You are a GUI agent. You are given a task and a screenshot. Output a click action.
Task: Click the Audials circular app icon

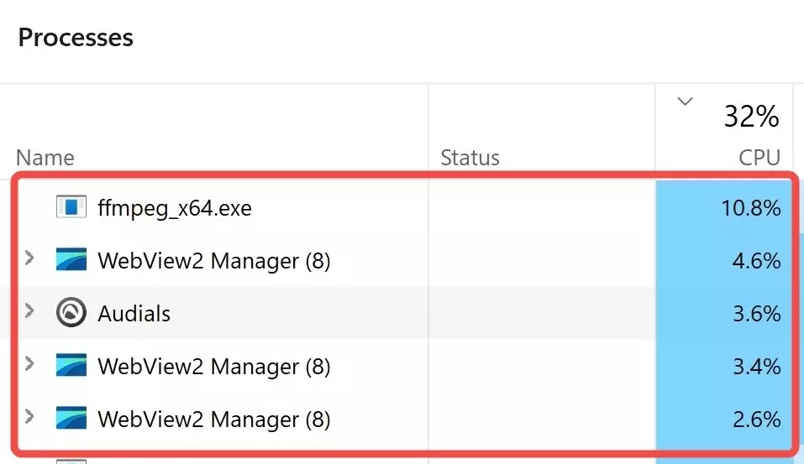(71, 312)
